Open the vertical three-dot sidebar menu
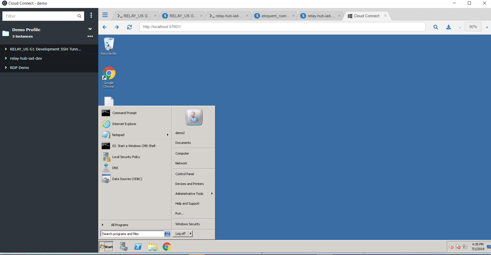 [x=91, y=15]
